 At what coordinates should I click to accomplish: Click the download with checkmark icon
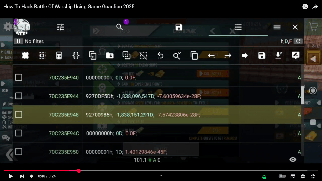[x=278, y=55]
